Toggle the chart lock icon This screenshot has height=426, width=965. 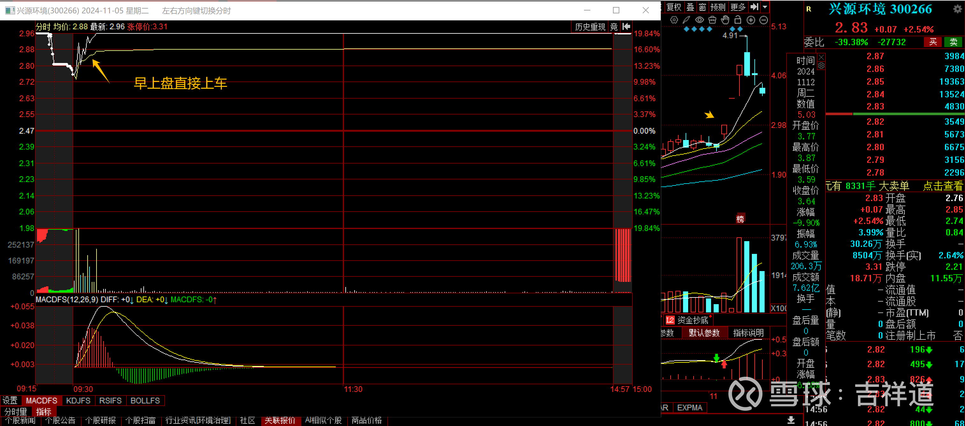point(738,20)
